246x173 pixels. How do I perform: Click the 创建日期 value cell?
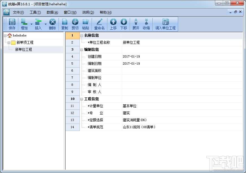point(182,56)
